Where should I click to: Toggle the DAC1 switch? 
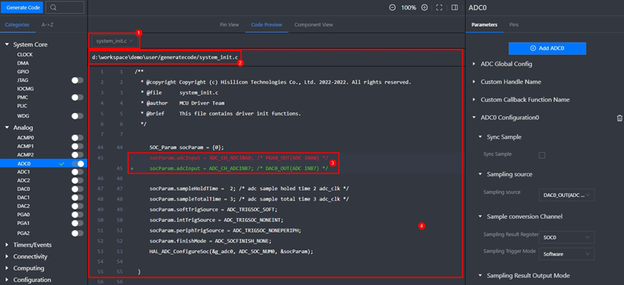click(x=78, y=198)
